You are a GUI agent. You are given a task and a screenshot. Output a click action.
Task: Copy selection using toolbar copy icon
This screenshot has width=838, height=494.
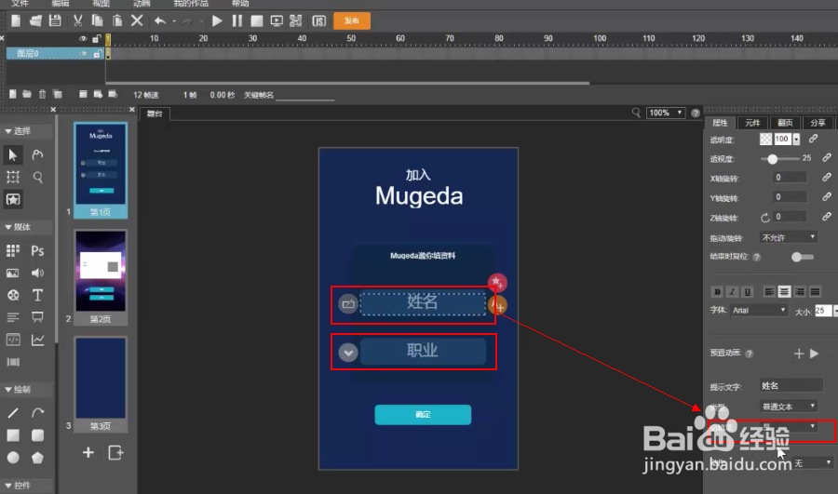tap(97, 20)
